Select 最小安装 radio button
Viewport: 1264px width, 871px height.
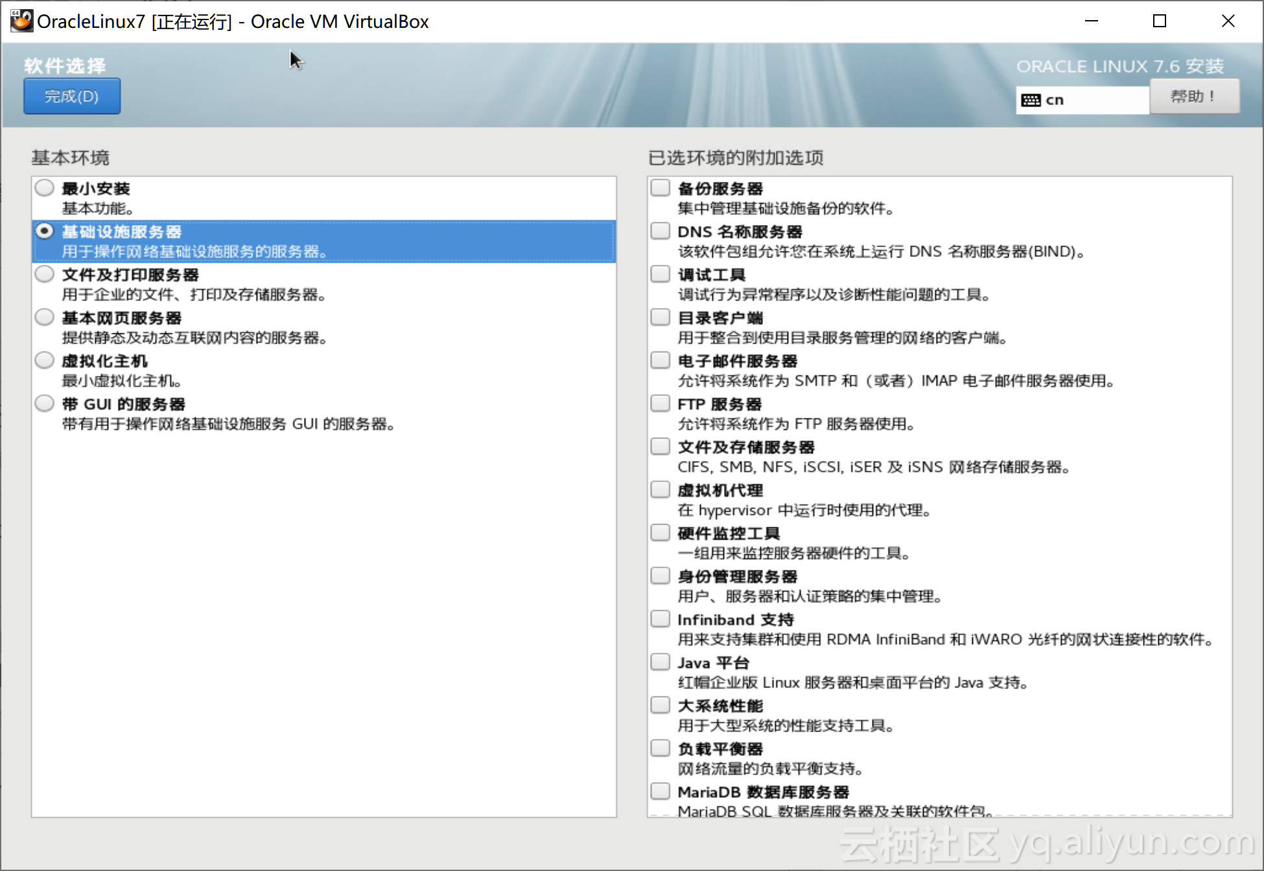click(x=45, y=188)
